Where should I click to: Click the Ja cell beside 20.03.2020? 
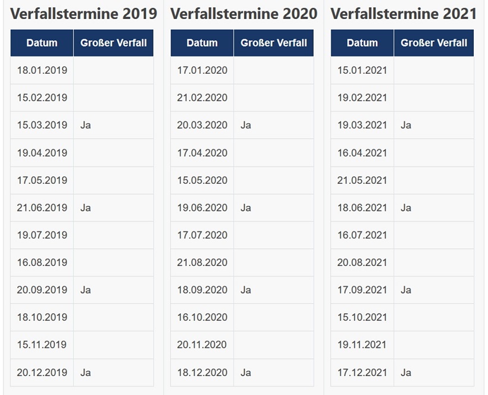click(x=246, y=125)
